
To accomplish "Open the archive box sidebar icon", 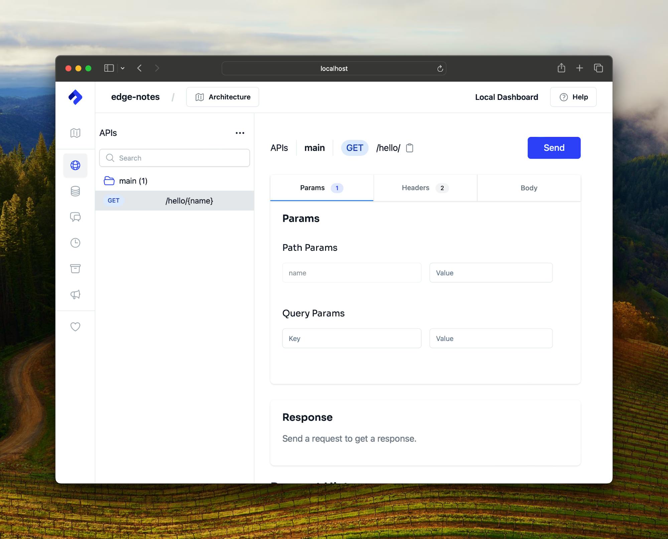I will (x=75, y=268).
